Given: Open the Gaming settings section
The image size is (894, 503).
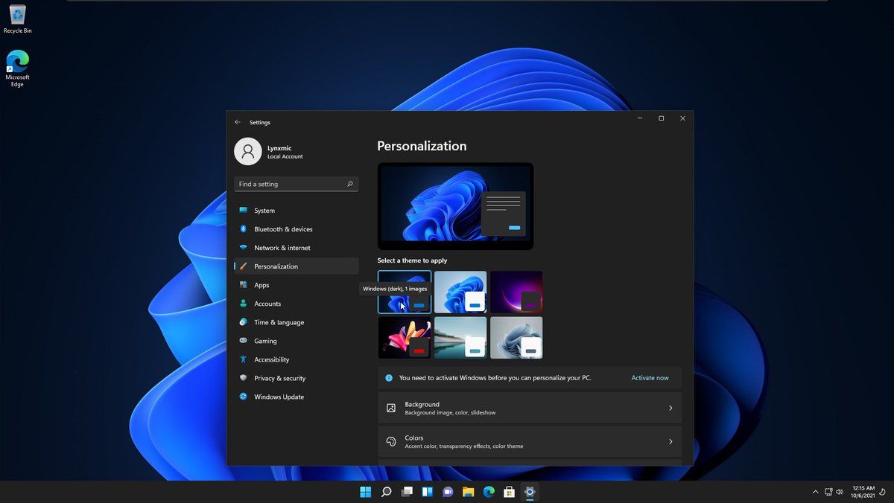Looking at the screenshot, I should pos(265,341).
